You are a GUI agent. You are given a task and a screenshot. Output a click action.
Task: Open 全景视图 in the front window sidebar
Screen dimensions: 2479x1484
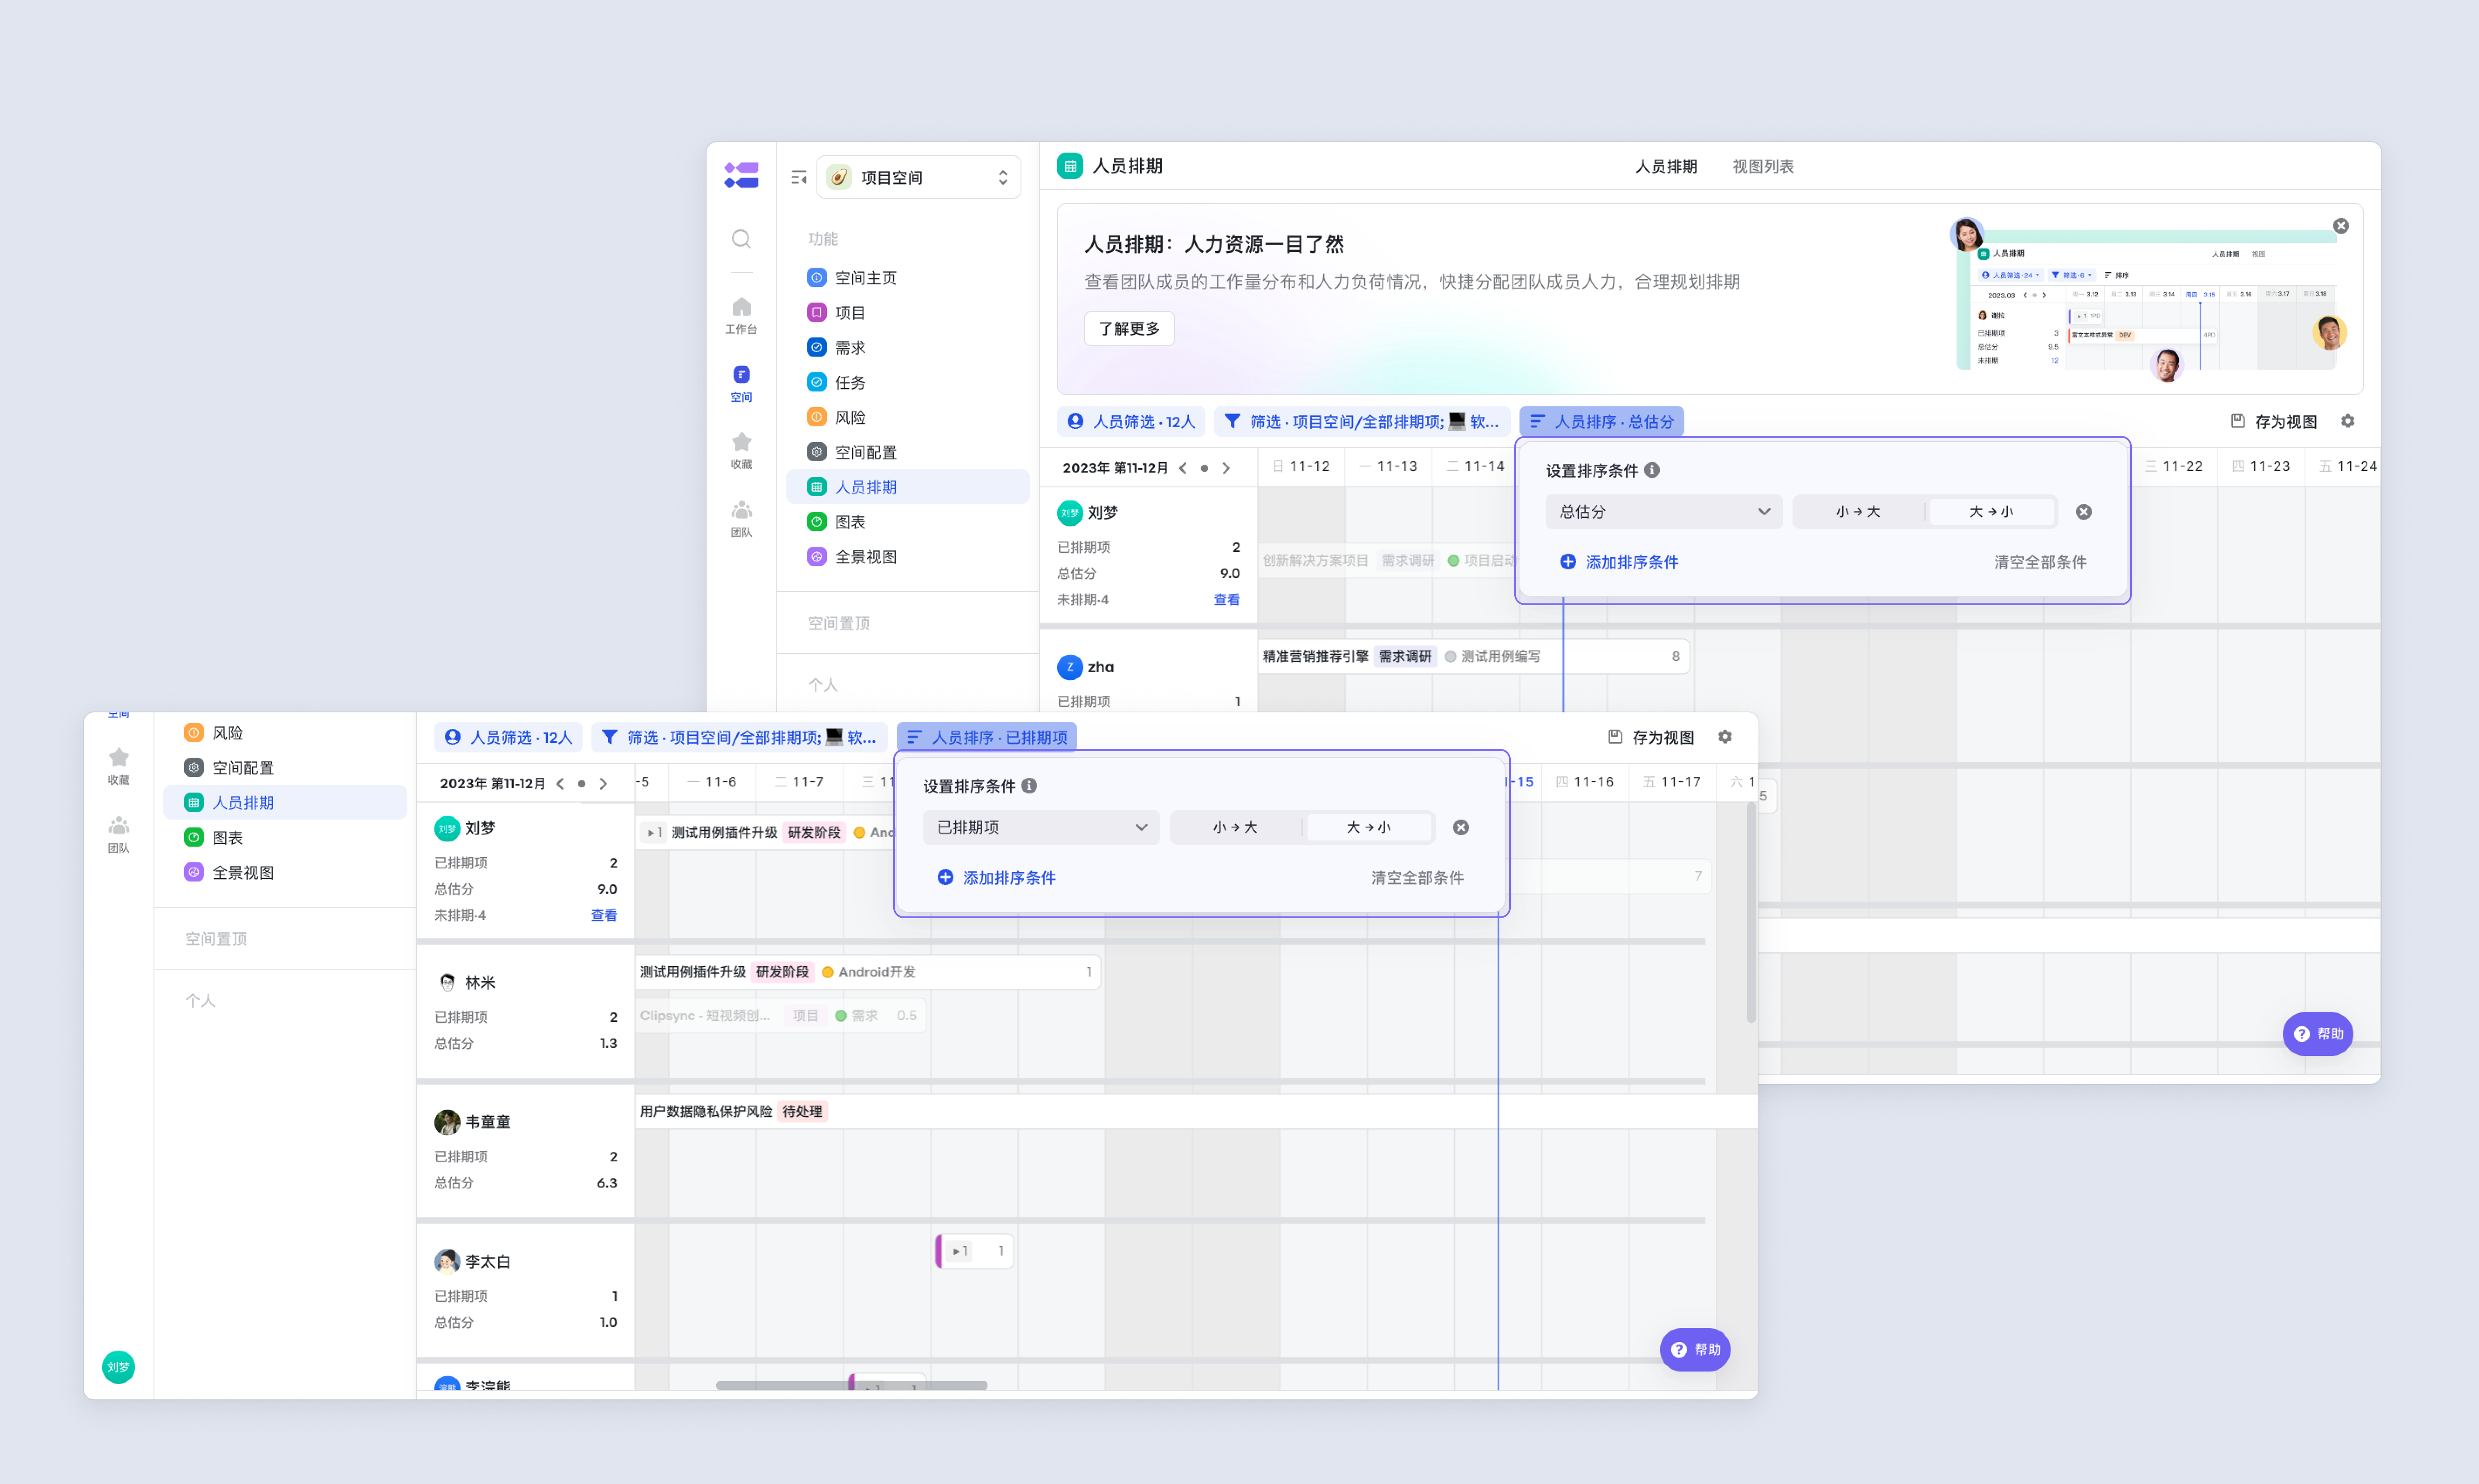pos(285,873)
